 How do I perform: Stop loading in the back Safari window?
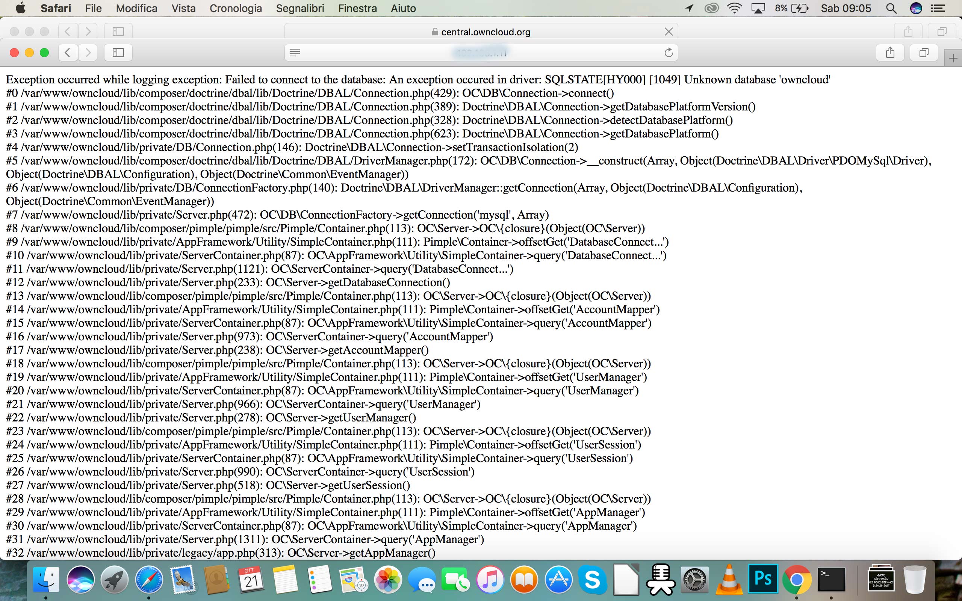tap(669, 32)
